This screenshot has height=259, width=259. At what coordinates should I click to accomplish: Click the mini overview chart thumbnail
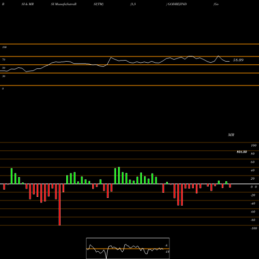click(x=128, y=248)
